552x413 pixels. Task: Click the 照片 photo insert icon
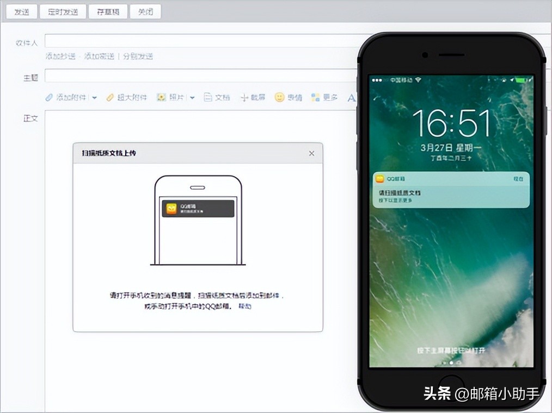[x=161, y=97]
